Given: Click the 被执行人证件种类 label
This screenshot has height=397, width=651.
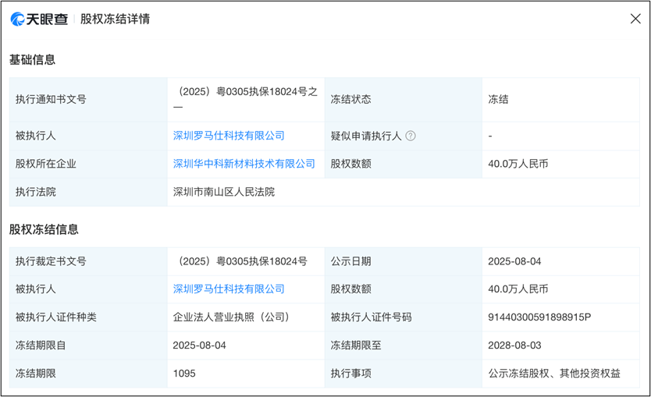Looking at the screenshot, I should pyautogui.click(x=56, y=317).
